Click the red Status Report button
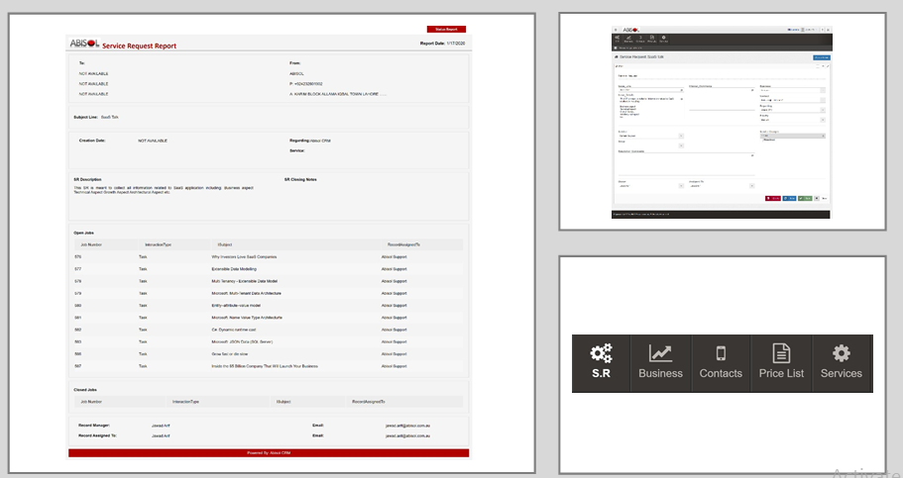The image size is (903, 478). point(446,30)
